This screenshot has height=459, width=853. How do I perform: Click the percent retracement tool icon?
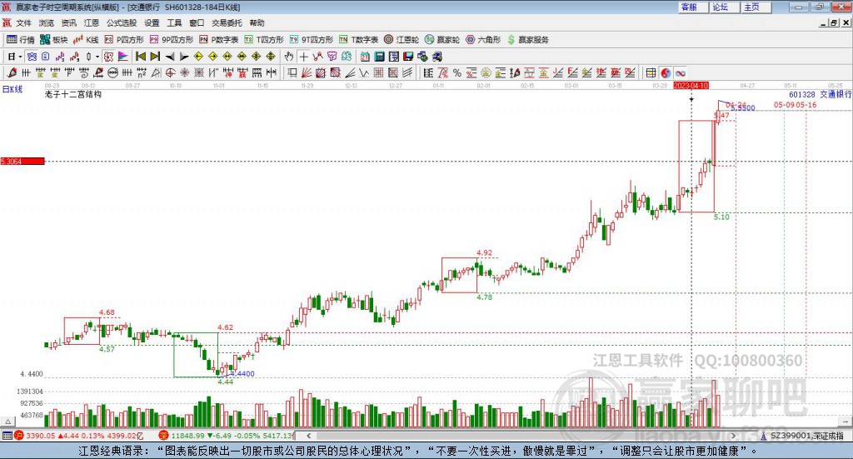click(457, 72)
